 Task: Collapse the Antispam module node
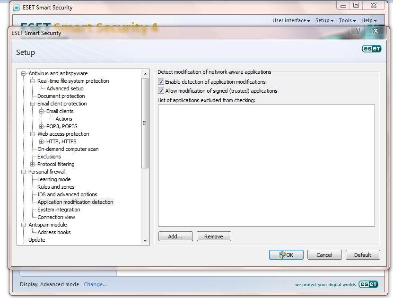coord(23,225)
